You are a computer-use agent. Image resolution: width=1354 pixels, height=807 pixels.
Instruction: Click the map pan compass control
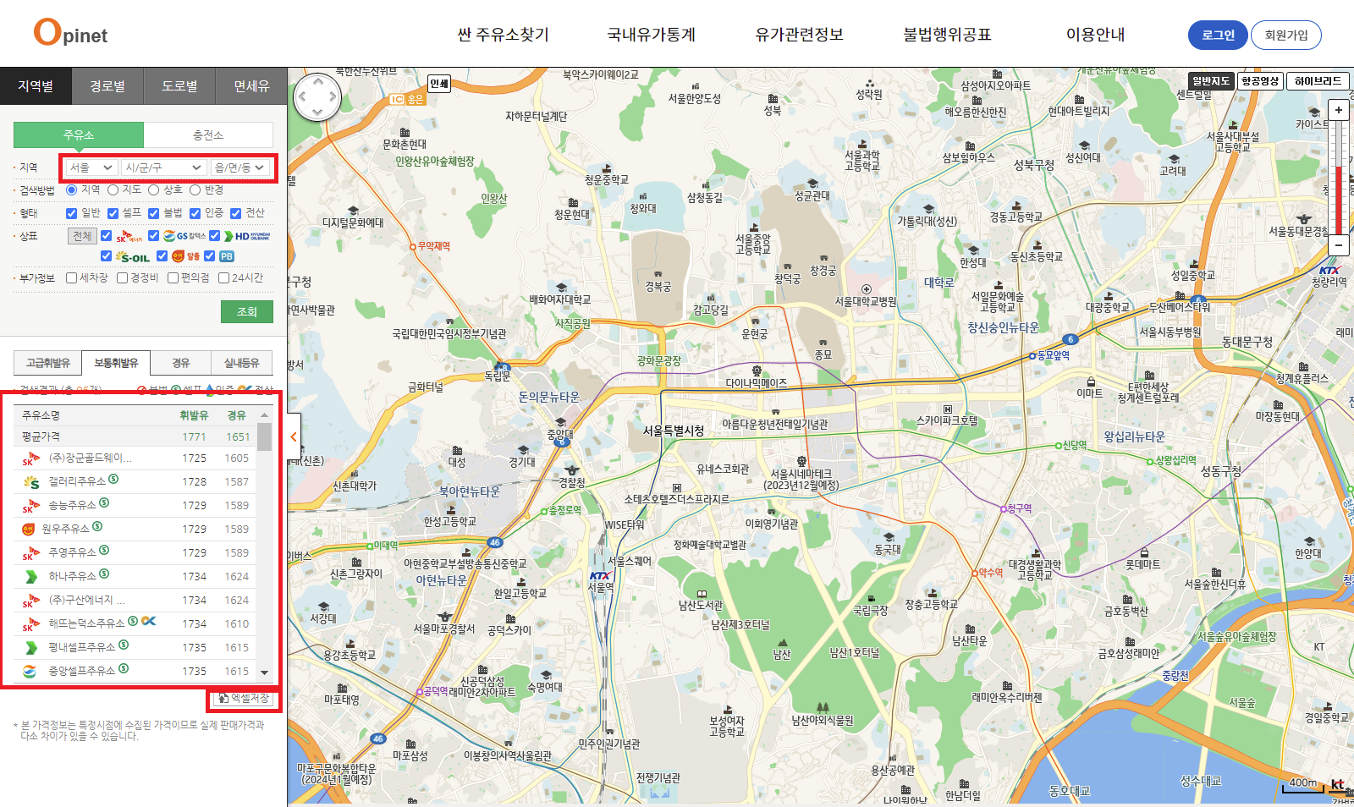[x=317, y=97]
